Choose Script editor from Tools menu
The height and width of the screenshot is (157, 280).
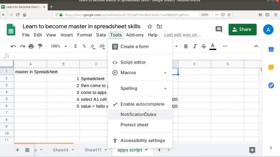140,62
